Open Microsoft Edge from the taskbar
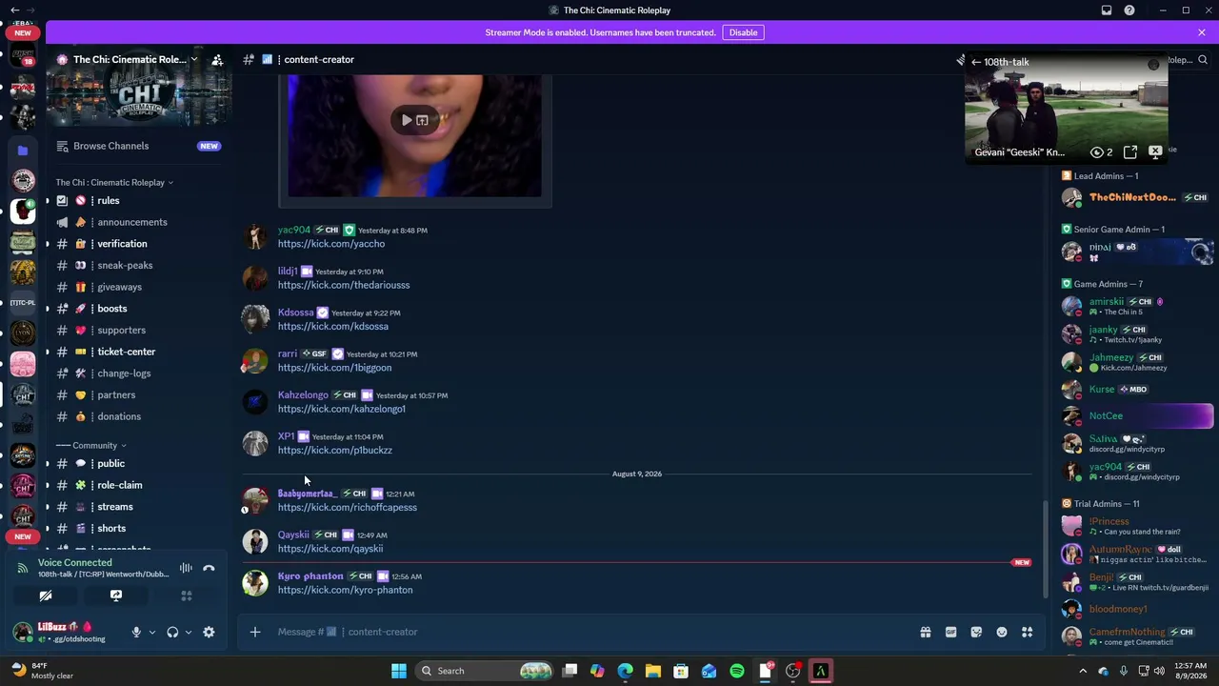The image size is (1219, 686). tap(625, 671)
